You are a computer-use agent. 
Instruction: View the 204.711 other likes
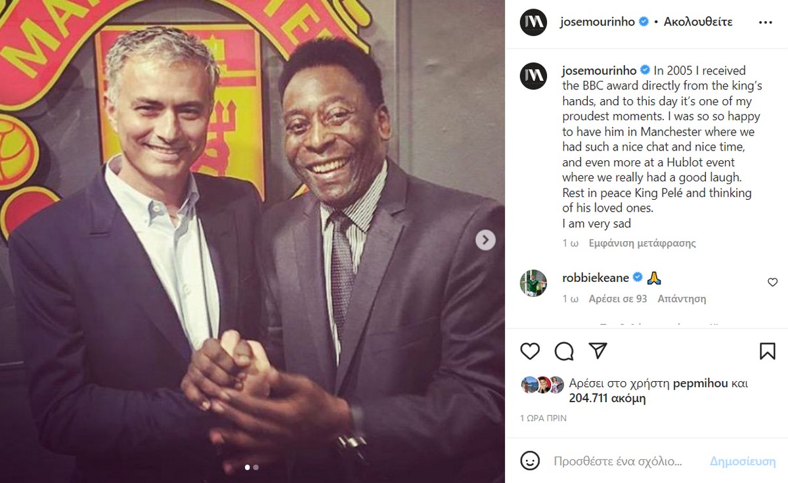pyautogui.click(x=607, y=398)
